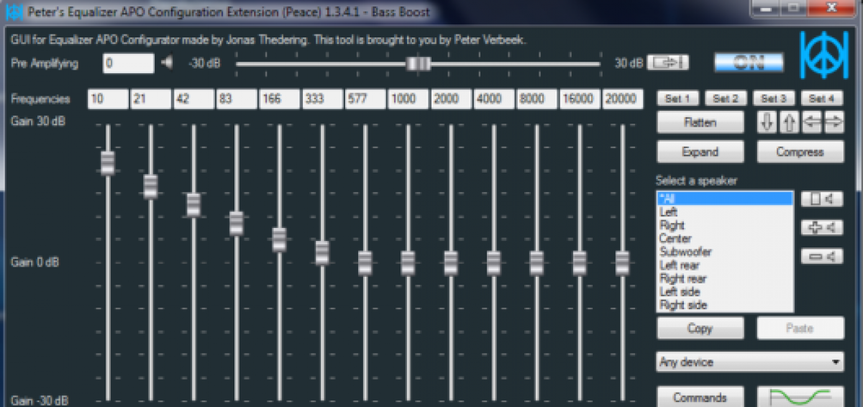This screenshot has width=863, height=407.
Task: Open the graph curve view button
Action: [800, 397]
